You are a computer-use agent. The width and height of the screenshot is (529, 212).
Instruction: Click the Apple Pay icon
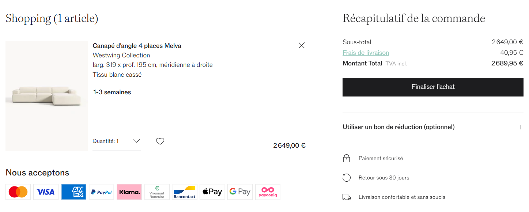tap(212, 192)
